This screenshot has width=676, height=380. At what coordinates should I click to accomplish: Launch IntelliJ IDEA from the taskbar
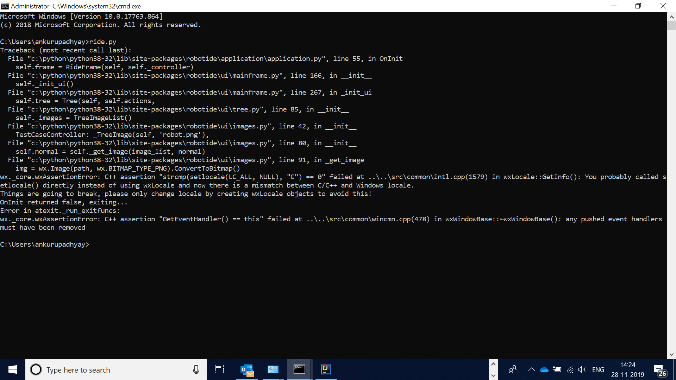point(326,369)
